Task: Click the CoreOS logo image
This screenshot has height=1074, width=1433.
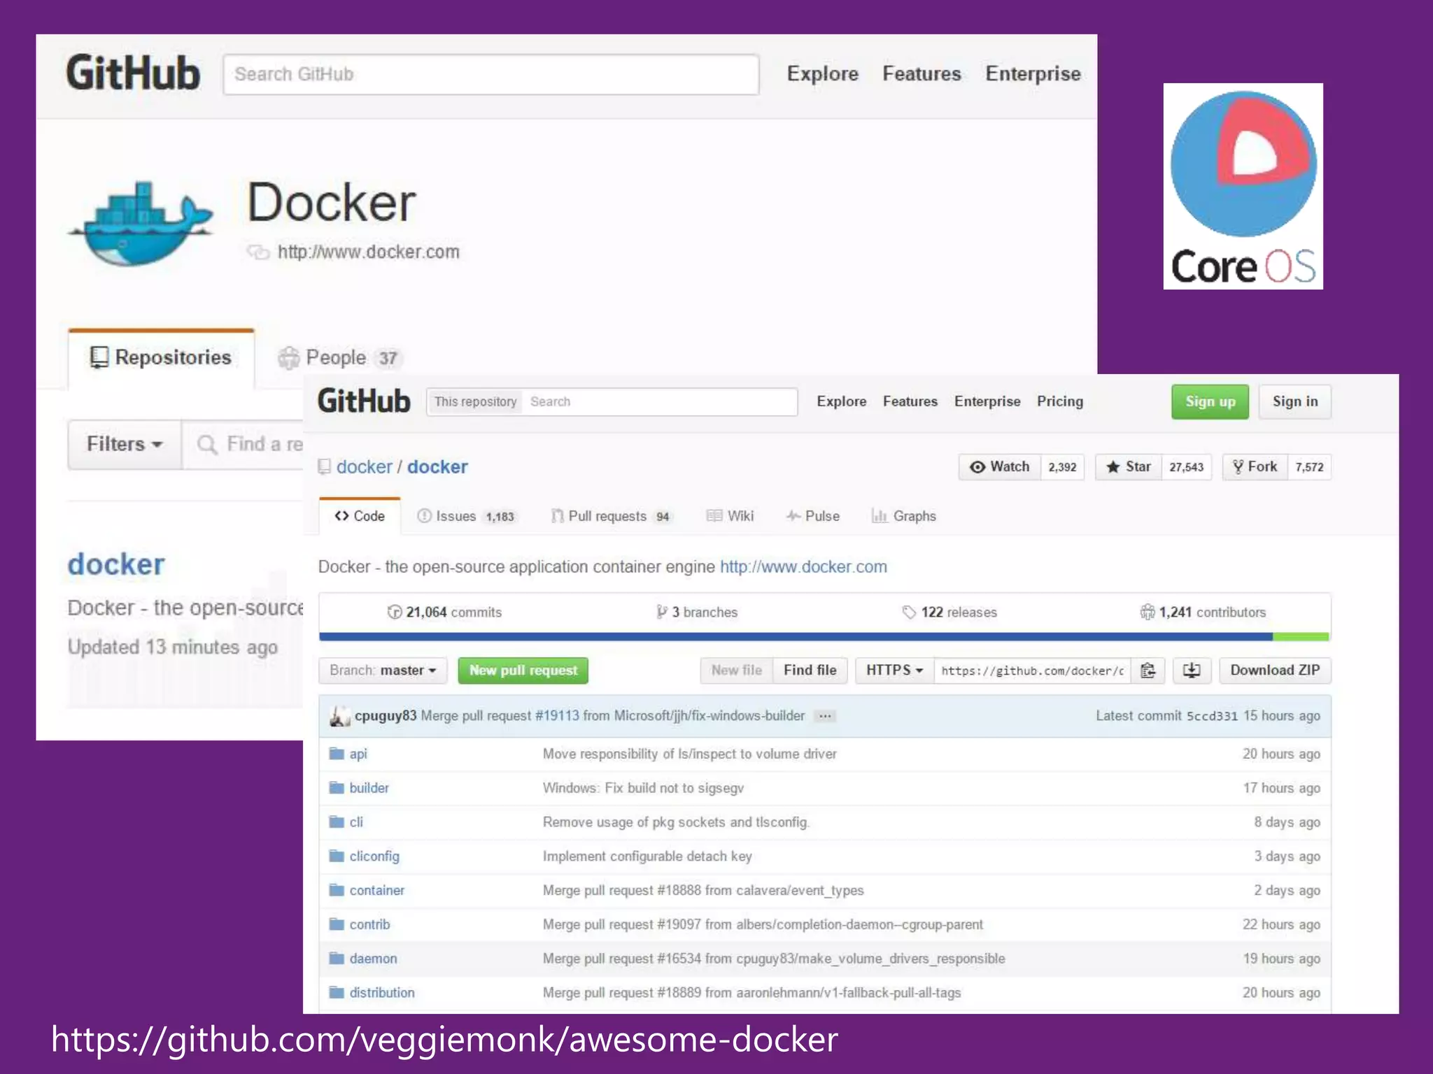Action: pyautogui.click(x=1243, y=186)
